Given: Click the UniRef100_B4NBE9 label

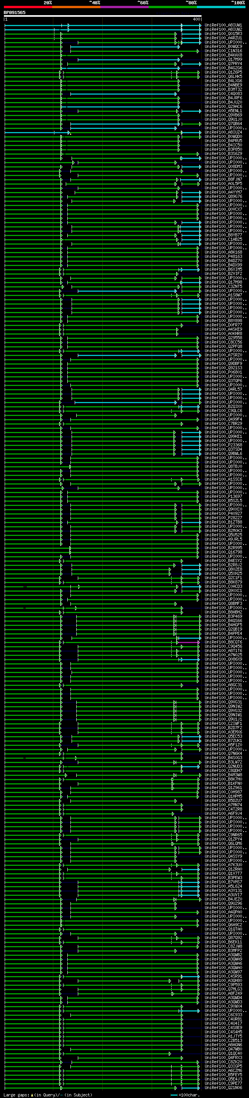Looking at the screenshot, I should tap(223, 85).
